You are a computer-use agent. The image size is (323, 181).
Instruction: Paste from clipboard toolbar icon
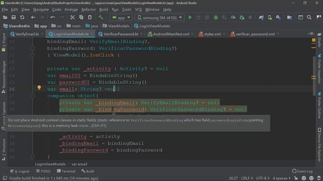90,18
